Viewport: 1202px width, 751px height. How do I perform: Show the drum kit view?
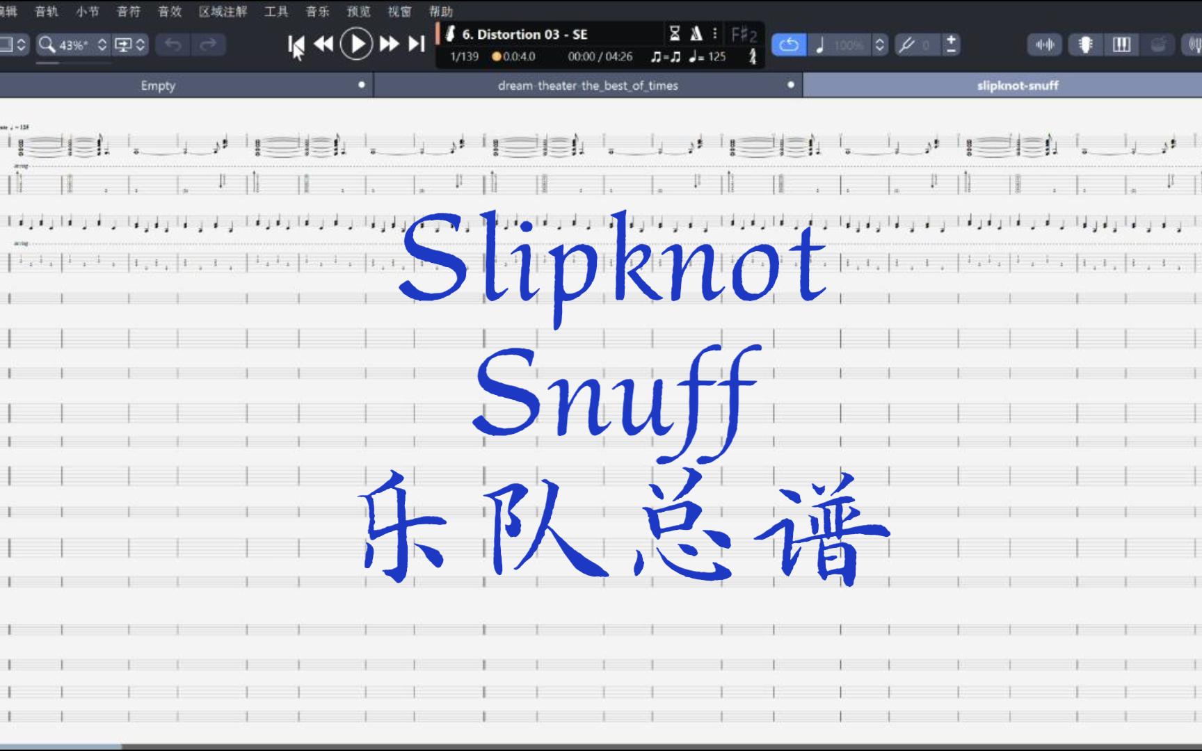click(x=1158, y=45)
